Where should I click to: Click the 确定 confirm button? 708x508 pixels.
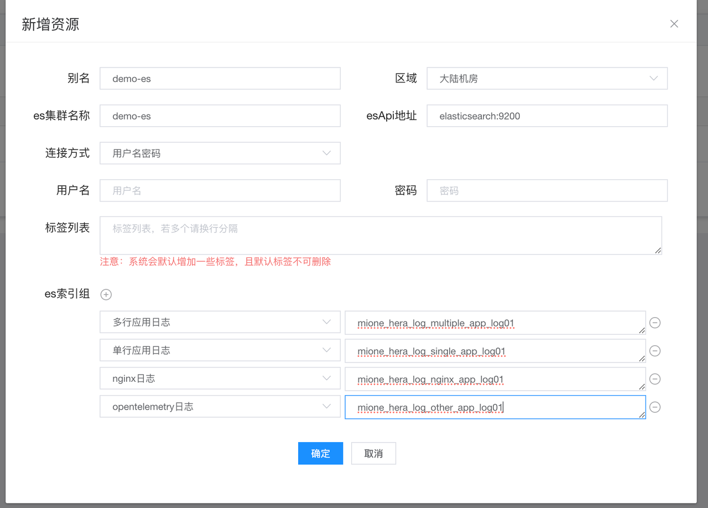[320, 453]
